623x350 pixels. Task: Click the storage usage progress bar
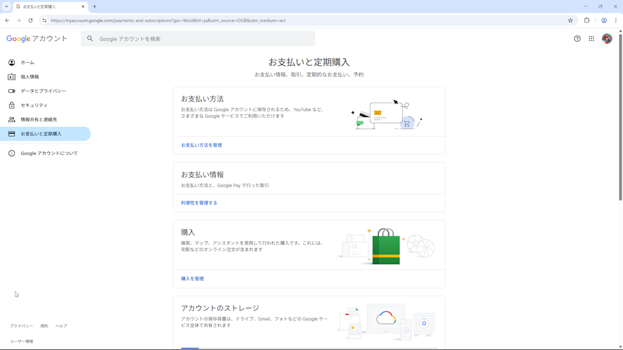tap(309, 348)
